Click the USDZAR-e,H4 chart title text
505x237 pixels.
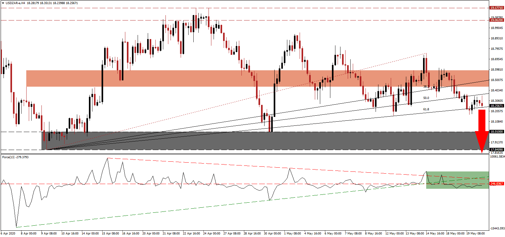point(15,3)
